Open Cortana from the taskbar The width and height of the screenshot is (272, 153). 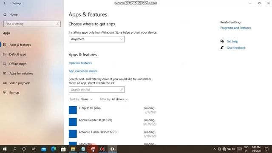(x=24, y=149)
